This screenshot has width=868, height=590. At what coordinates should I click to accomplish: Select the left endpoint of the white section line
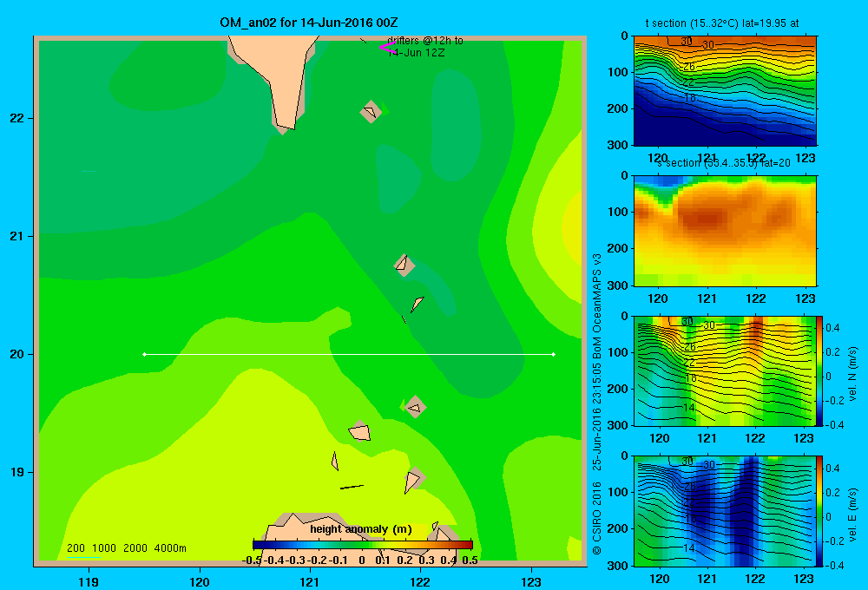point(144,354)
